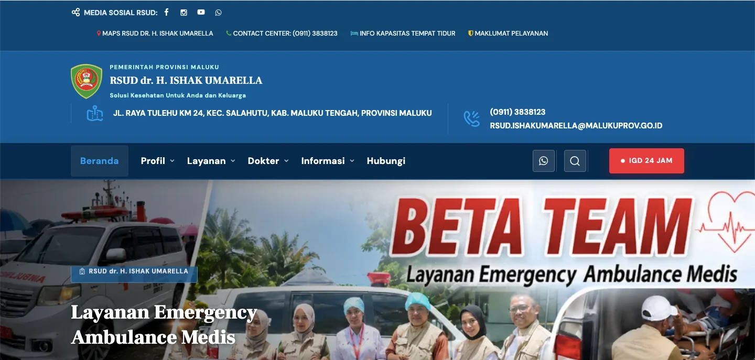Click the bed icon for kapasitas tempat tidur
The width and height of the screenshot is (755, 360).
354,33
